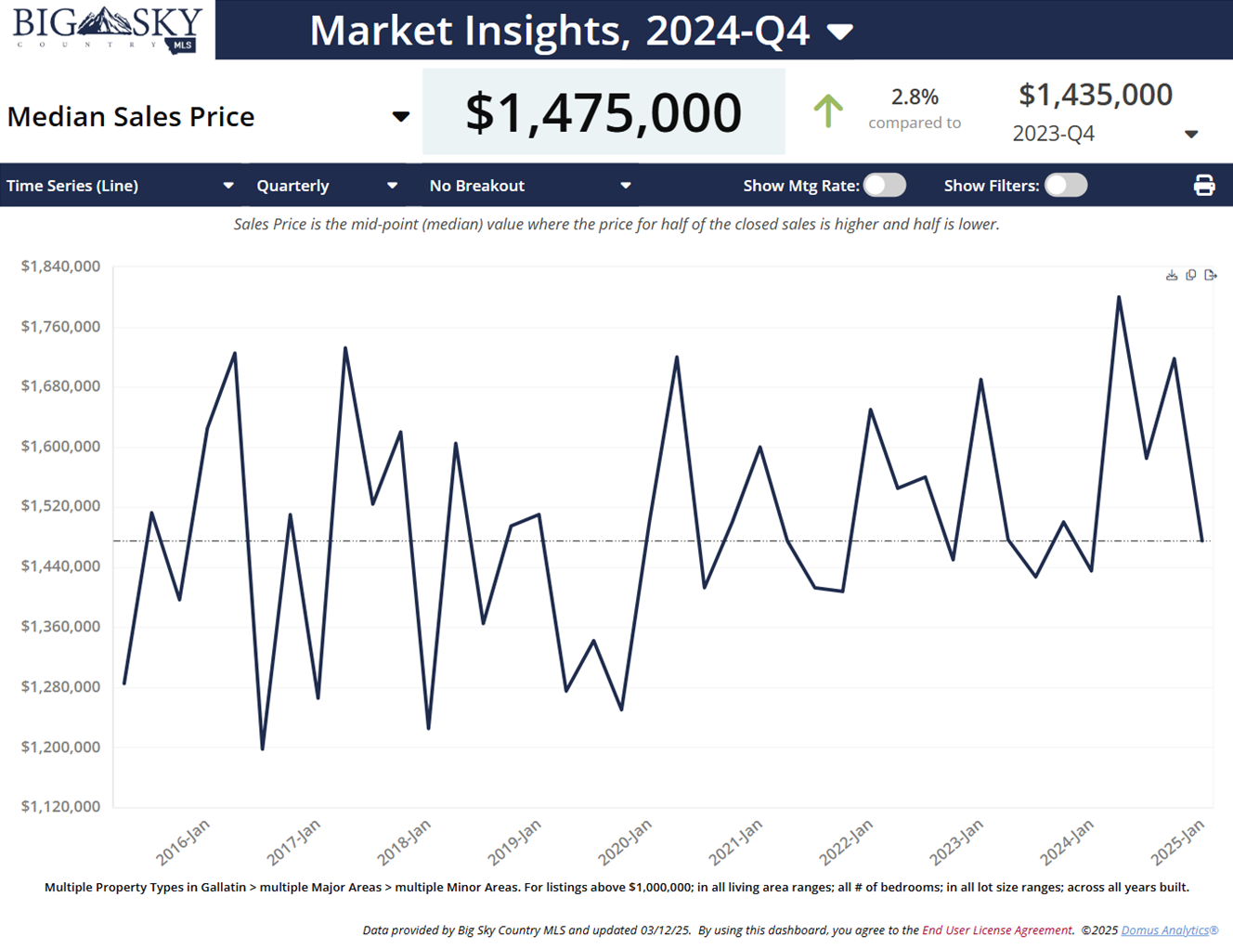Open the End User License Agreement link
1233x949 pixels.
996,929
